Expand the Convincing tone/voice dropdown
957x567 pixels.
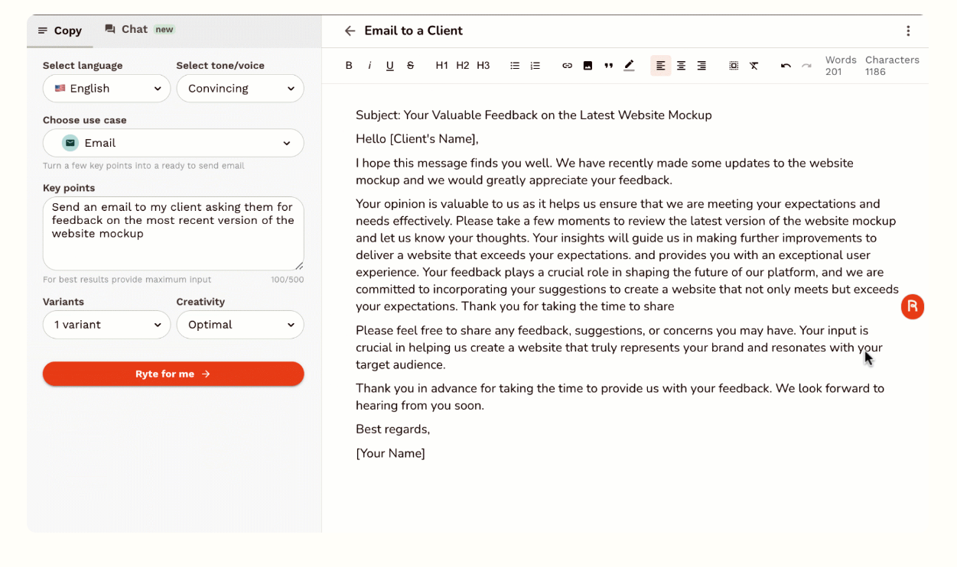point(240,89)
